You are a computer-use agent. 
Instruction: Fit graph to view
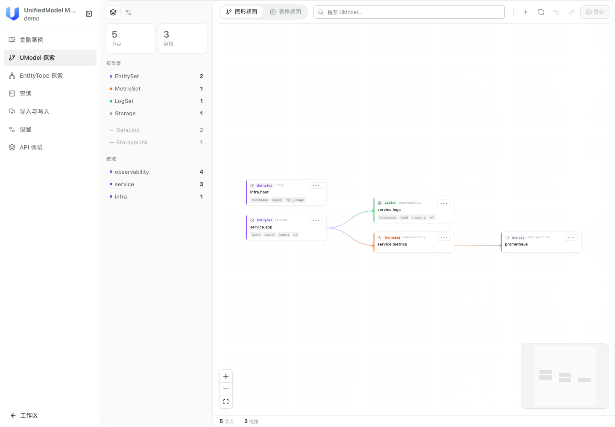coord(226,402)
